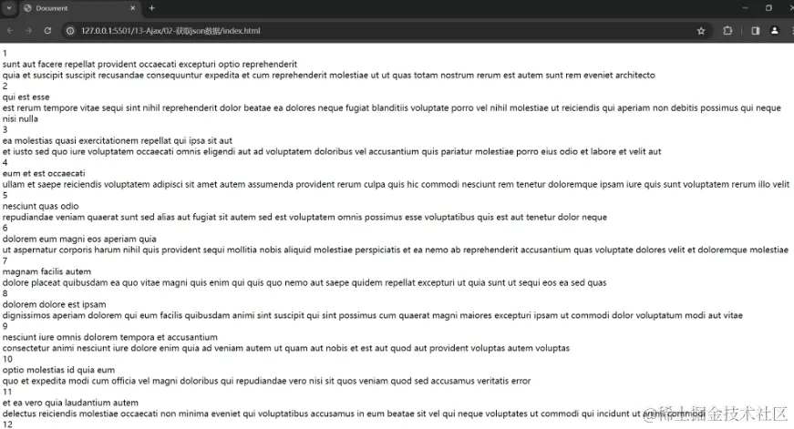
Task: Click line starting 'est rerum tempore vitae'
Action: tap(391, 108)
